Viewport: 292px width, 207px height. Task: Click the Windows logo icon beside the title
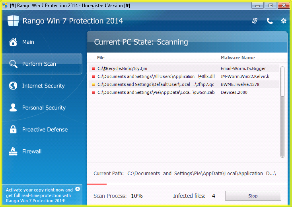(13, 21)
